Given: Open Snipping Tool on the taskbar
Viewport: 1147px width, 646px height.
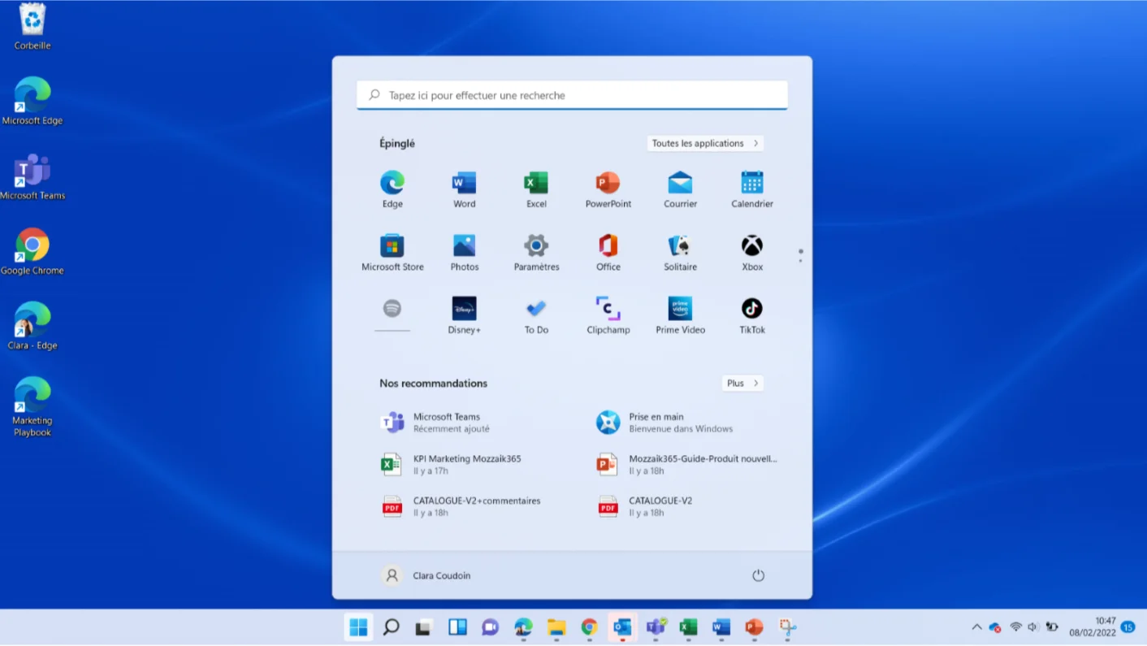Looking at the screenshot, I should point(787,627).
